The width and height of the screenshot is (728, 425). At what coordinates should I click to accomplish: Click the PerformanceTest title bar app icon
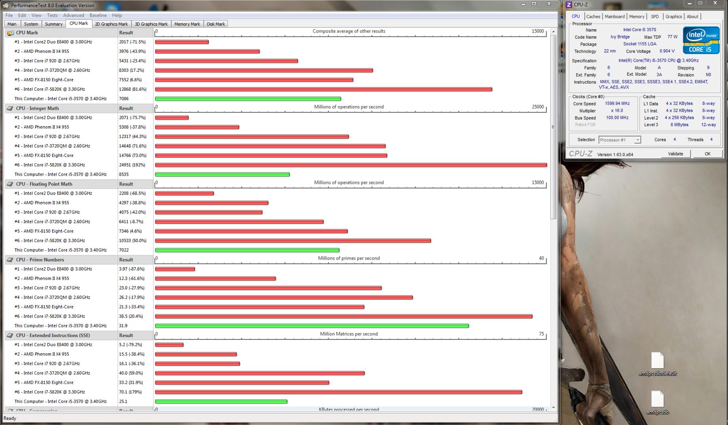6,6
